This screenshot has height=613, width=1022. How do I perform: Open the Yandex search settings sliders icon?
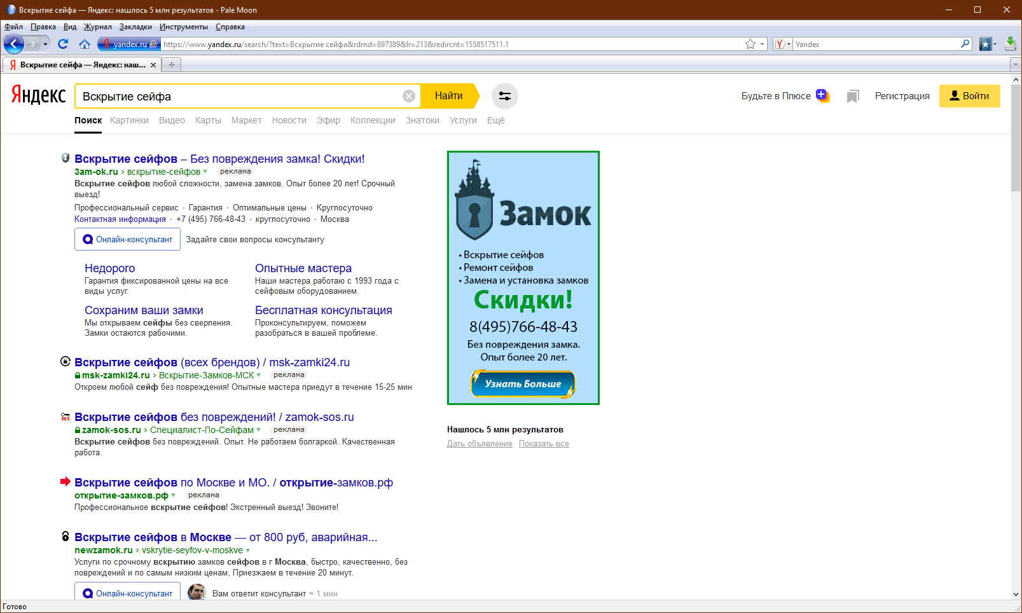pos(505,96)
